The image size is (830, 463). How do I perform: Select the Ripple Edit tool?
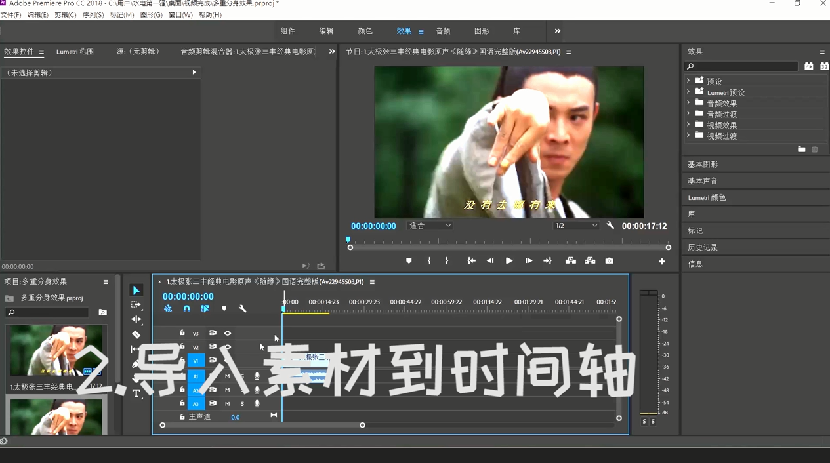136,319
